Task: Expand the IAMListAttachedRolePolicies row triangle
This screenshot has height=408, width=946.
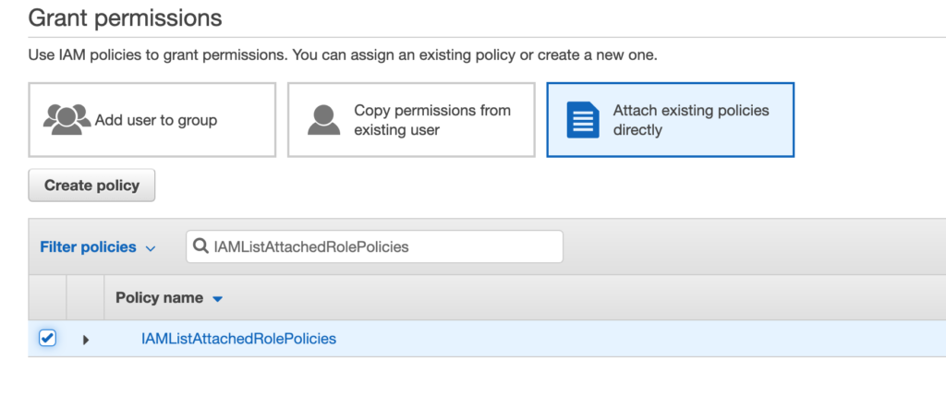Action: pyautogui.click(x=86, y=340)
